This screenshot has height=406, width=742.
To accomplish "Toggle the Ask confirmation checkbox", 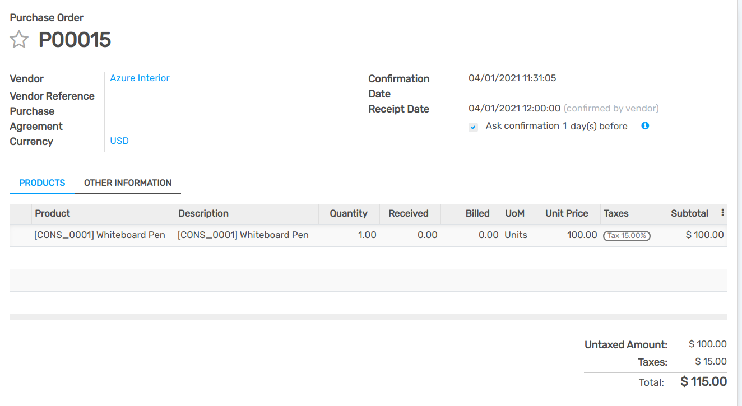I will [474, 127].
